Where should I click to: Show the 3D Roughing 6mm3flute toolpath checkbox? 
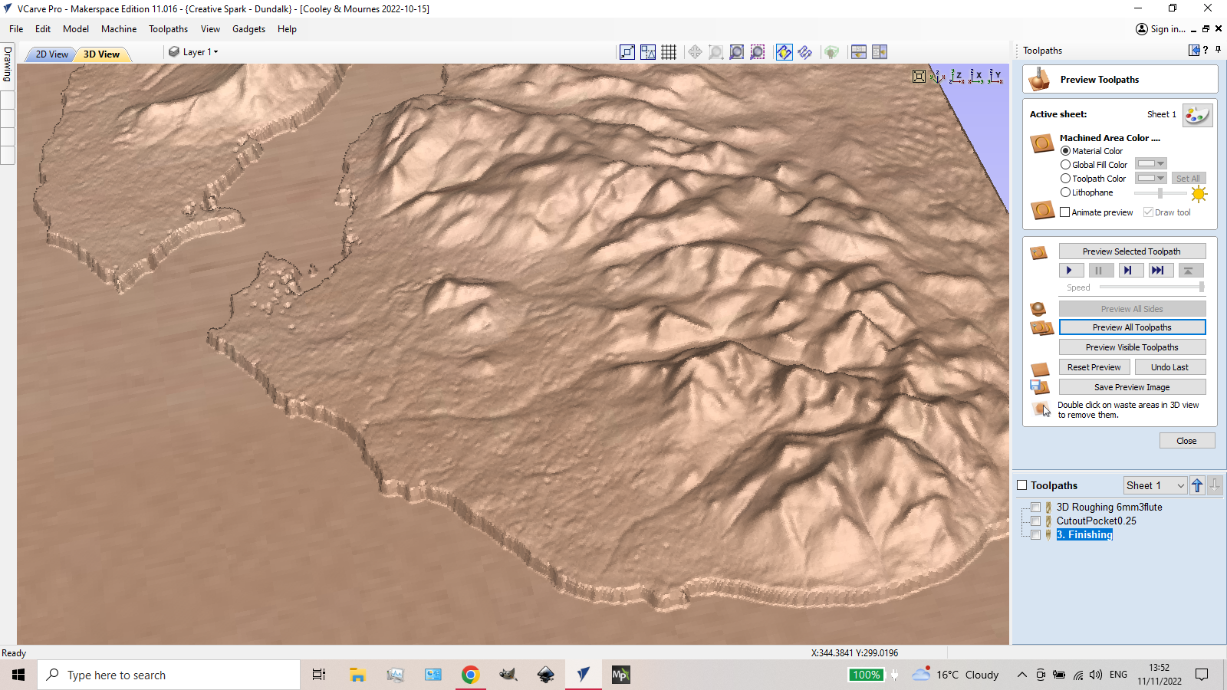(x=1036, y=507)
